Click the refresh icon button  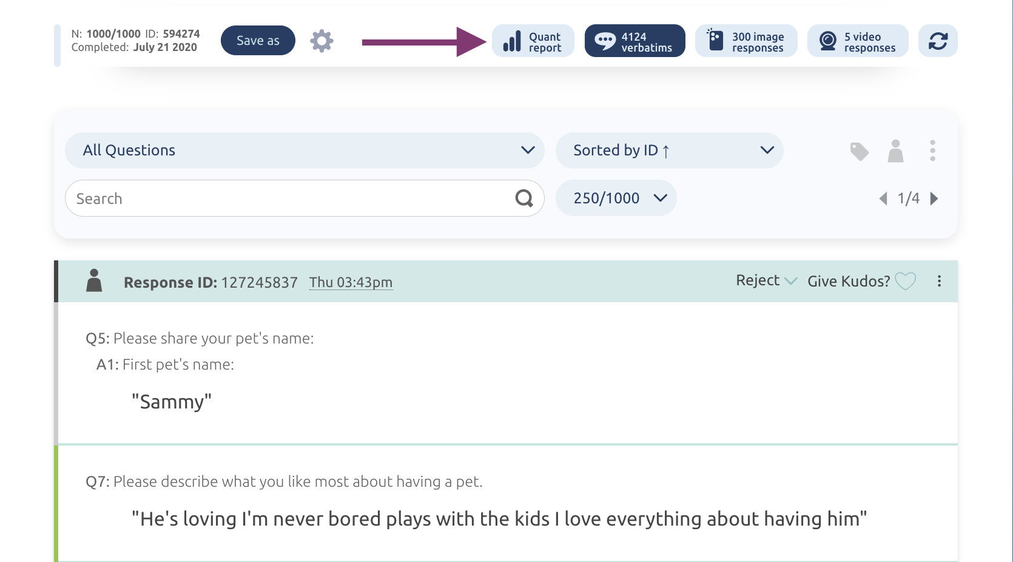(x=938, y=41)
